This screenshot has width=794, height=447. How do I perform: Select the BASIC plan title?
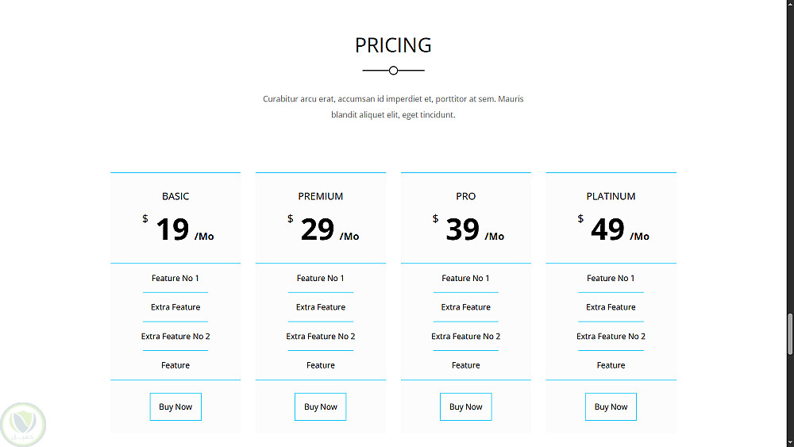(175, 196)
